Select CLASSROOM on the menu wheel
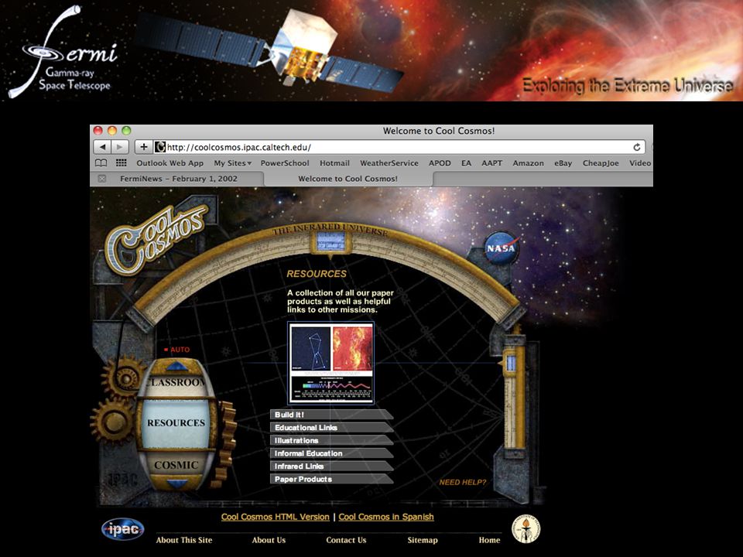This screenshot has height=557, width=743. coord(176,383)
